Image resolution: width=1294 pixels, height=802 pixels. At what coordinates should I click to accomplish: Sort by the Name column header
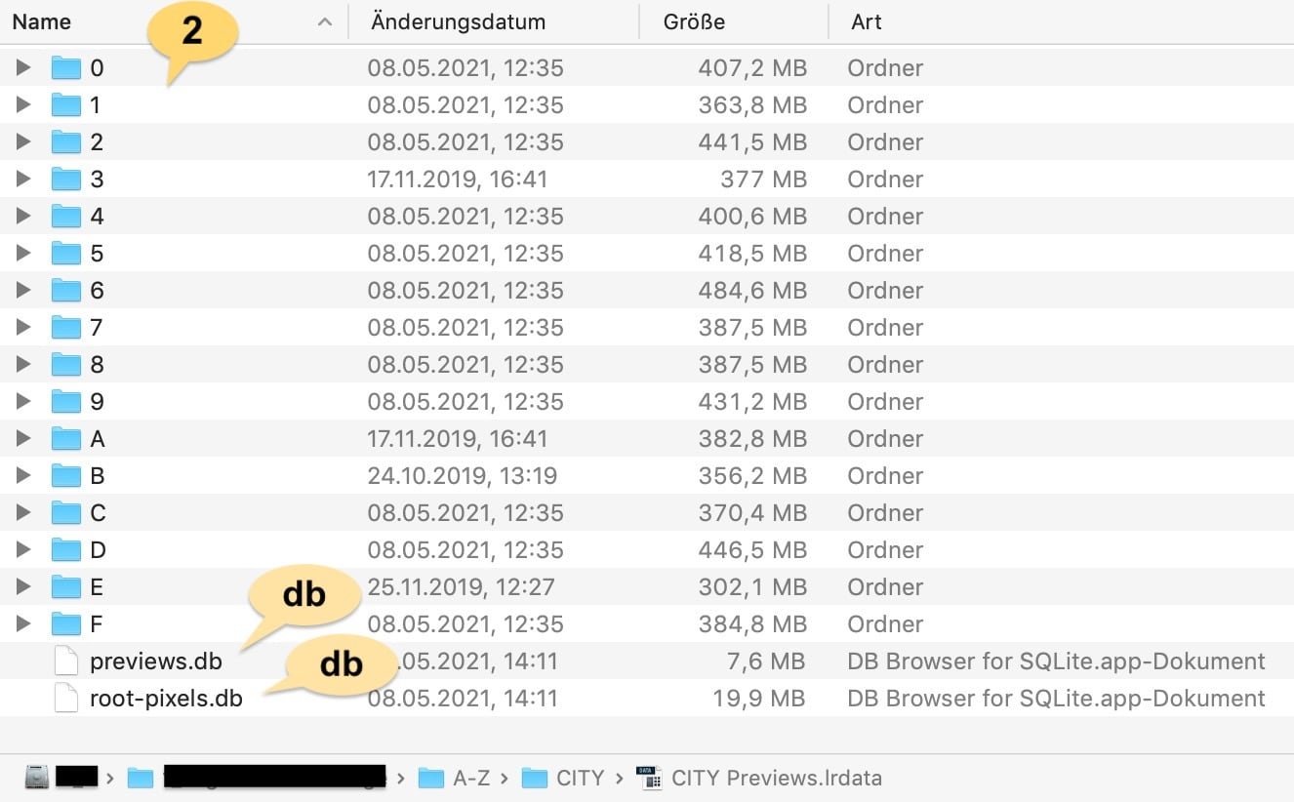(x=42, y=21)
